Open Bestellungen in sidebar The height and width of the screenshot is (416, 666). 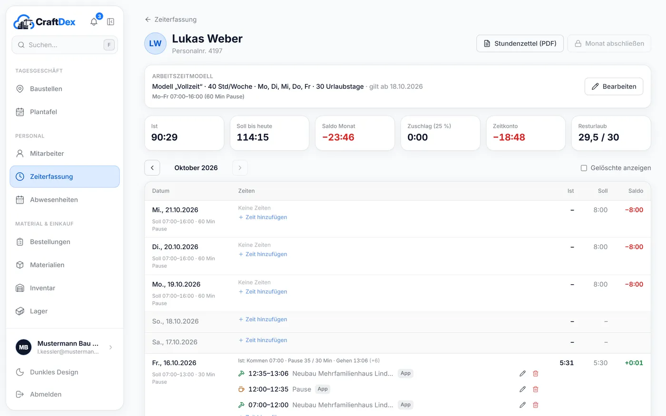pyautogui.click(x=65, y=242)
